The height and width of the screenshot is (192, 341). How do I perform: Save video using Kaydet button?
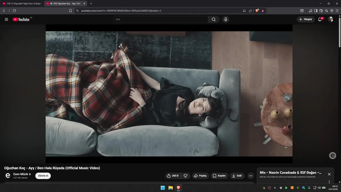[219, 176]
